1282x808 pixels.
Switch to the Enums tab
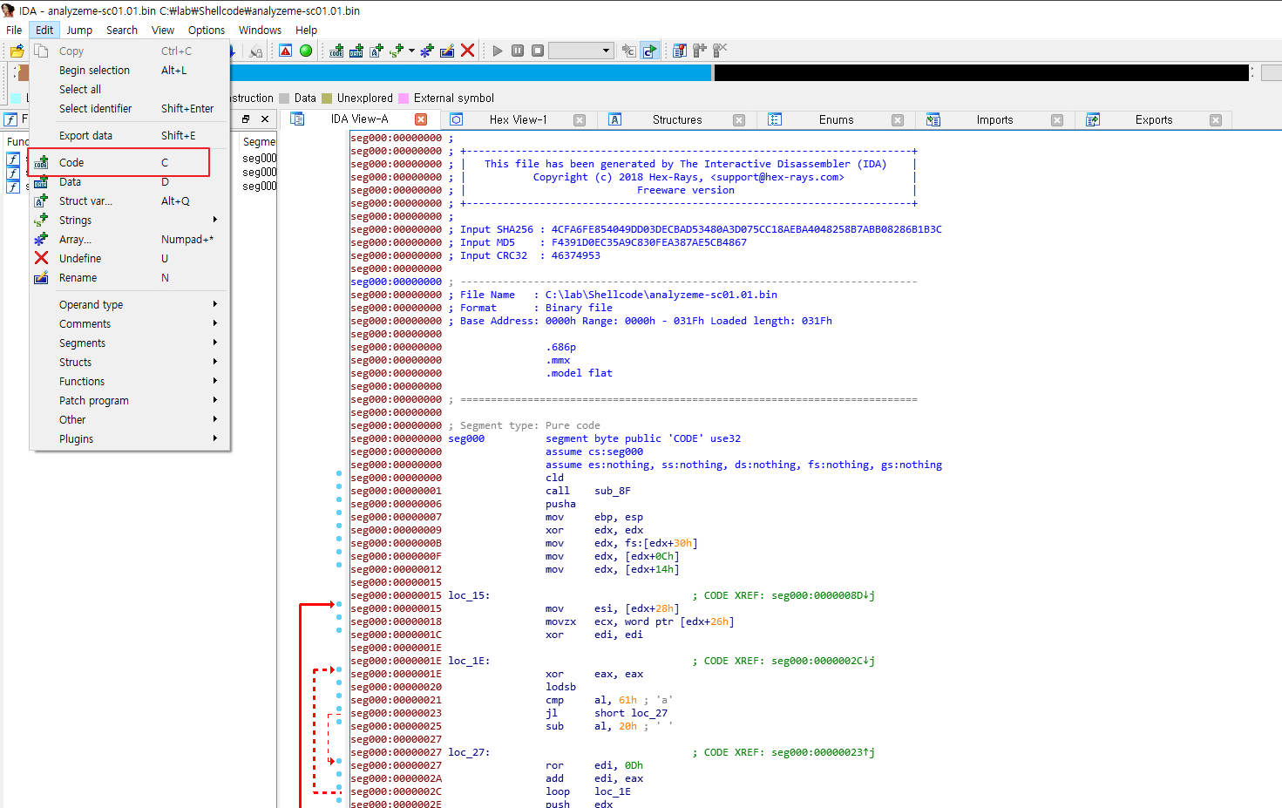pos(836,120)
